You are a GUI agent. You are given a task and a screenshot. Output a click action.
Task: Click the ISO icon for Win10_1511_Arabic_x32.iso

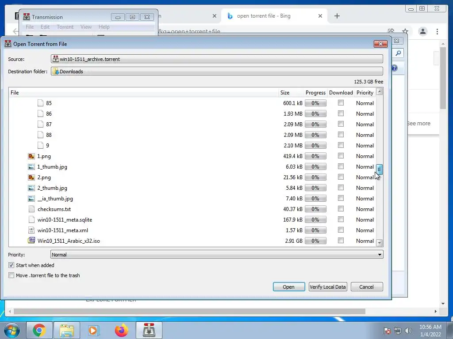click(x=31, y=240)
